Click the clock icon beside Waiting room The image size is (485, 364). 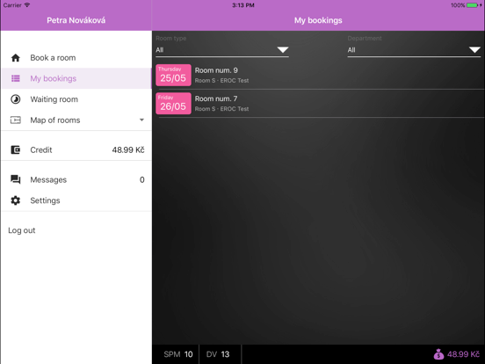[16, 99]
